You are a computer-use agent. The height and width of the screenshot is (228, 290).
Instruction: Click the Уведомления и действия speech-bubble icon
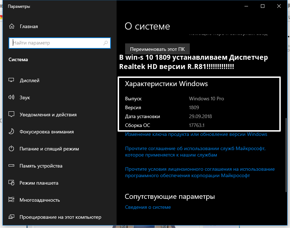11,114
